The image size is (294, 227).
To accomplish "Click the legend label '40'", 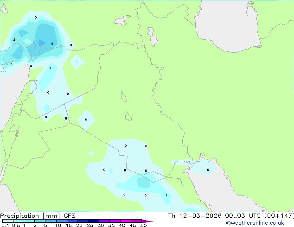I will click(122, 225).
